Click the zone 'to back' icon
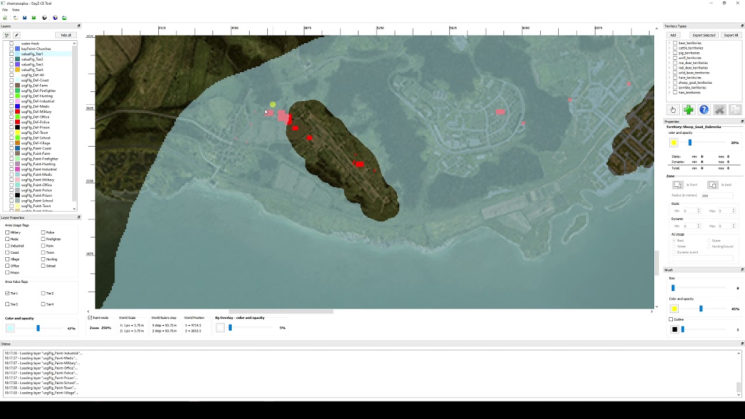The image size is (745, 419). tap(712, 185)
